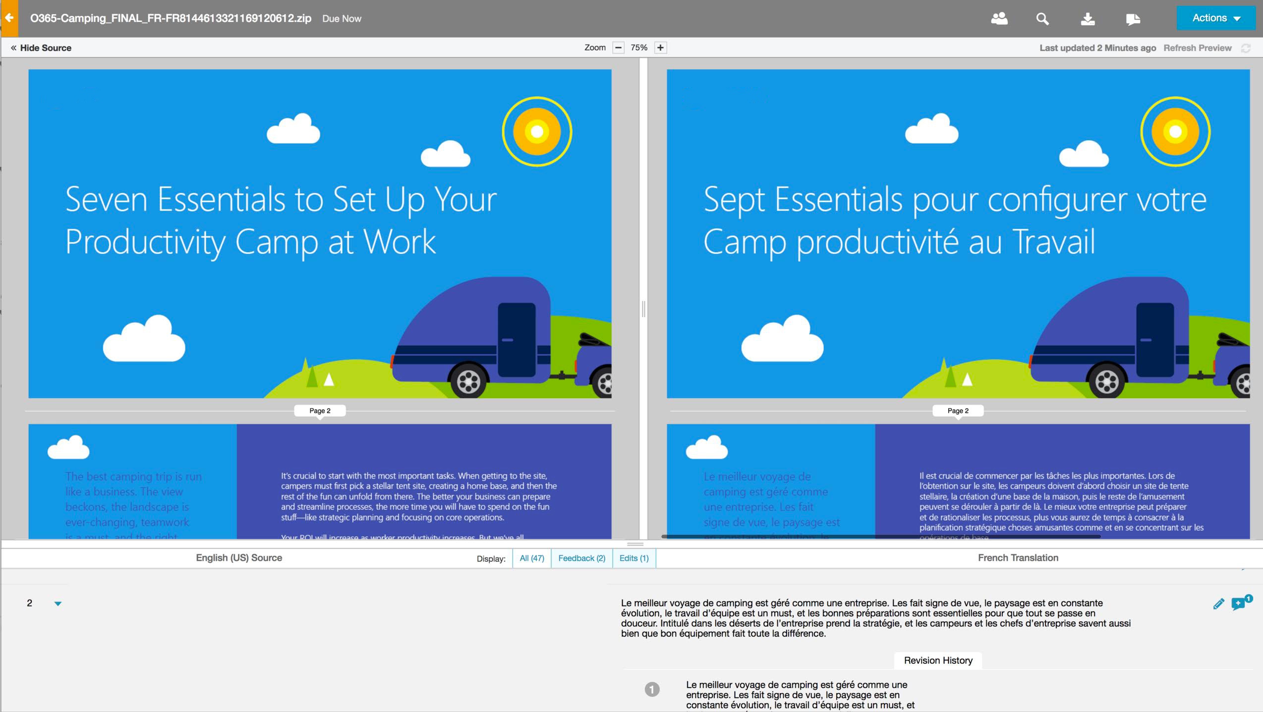Screen dimensions: 1263x712
Task: Click the orange back arrow button
Action: point(9,18)
